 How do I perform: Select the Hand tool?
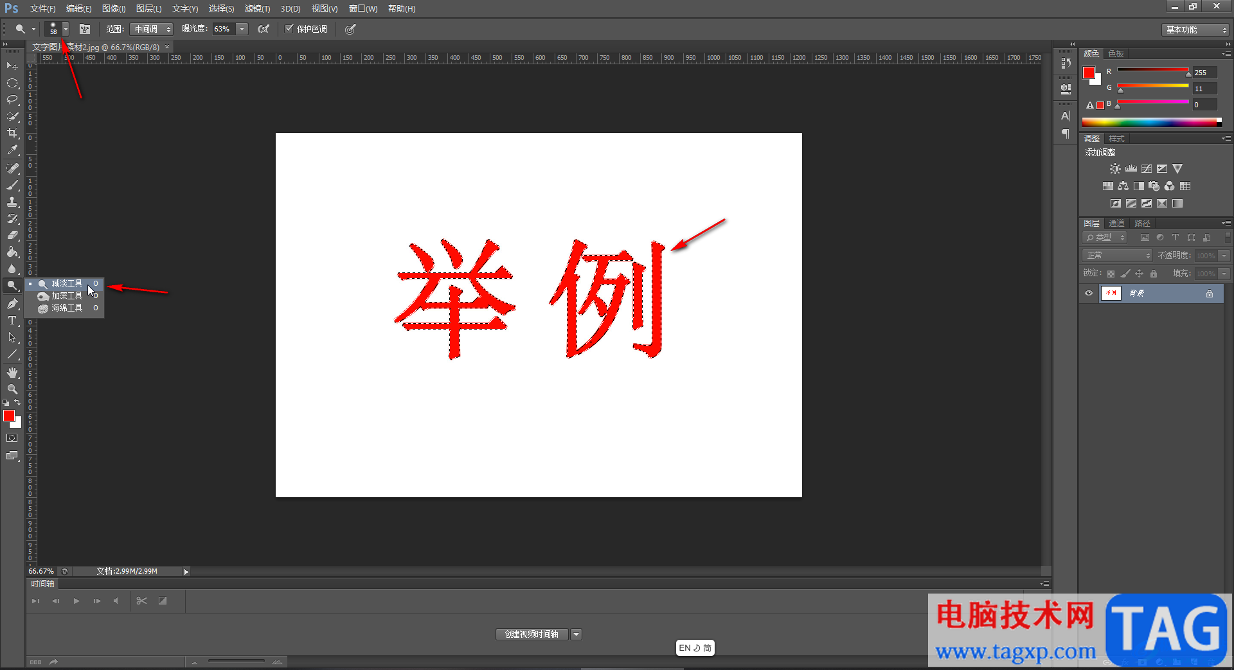[12, 373]
